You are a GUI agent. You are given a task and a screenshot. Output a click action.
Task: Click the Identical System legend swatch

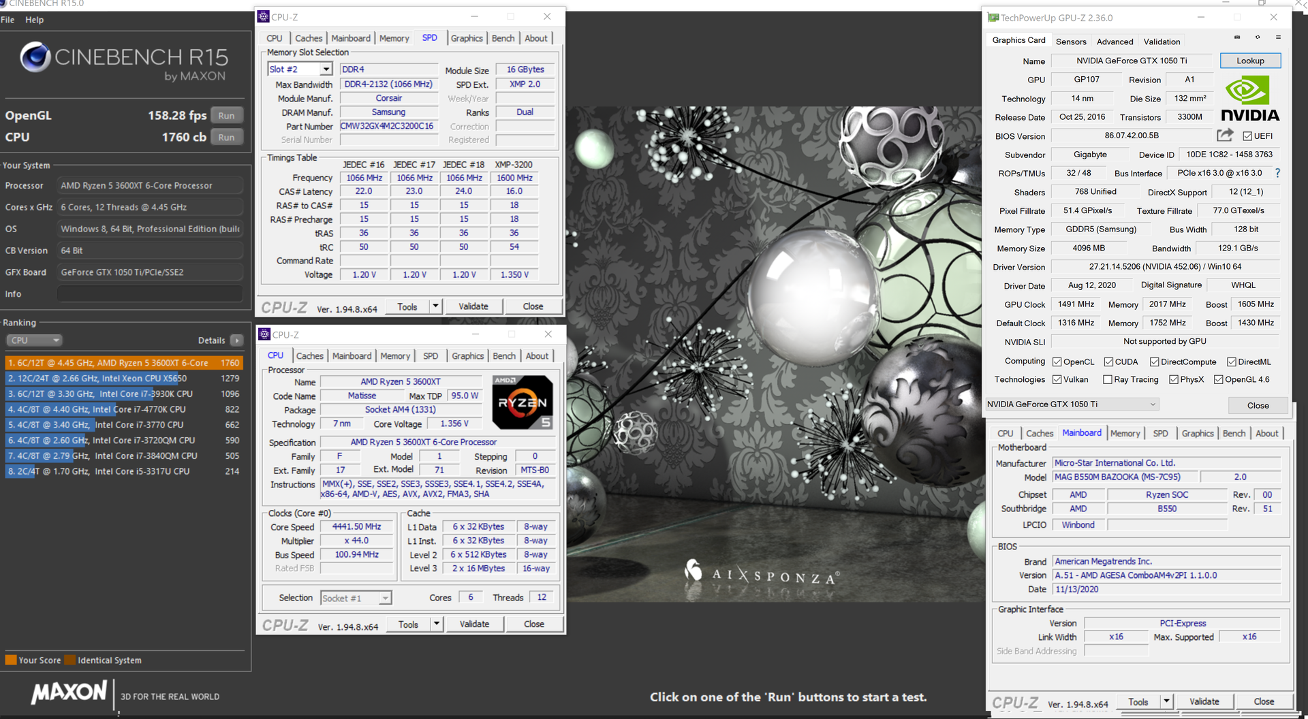point(69,660)
